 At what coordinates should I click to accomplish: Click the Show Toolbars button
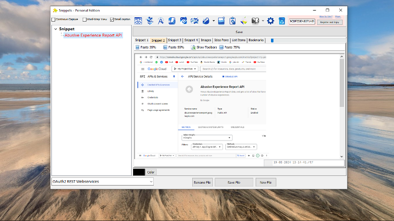(x=204, y=47)
